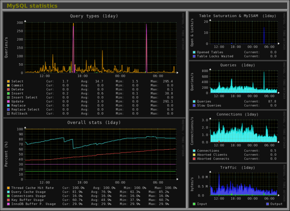Click the Open & Locks/s axis label
Screen dimensions: 290x211
click(x=192, y=32)
